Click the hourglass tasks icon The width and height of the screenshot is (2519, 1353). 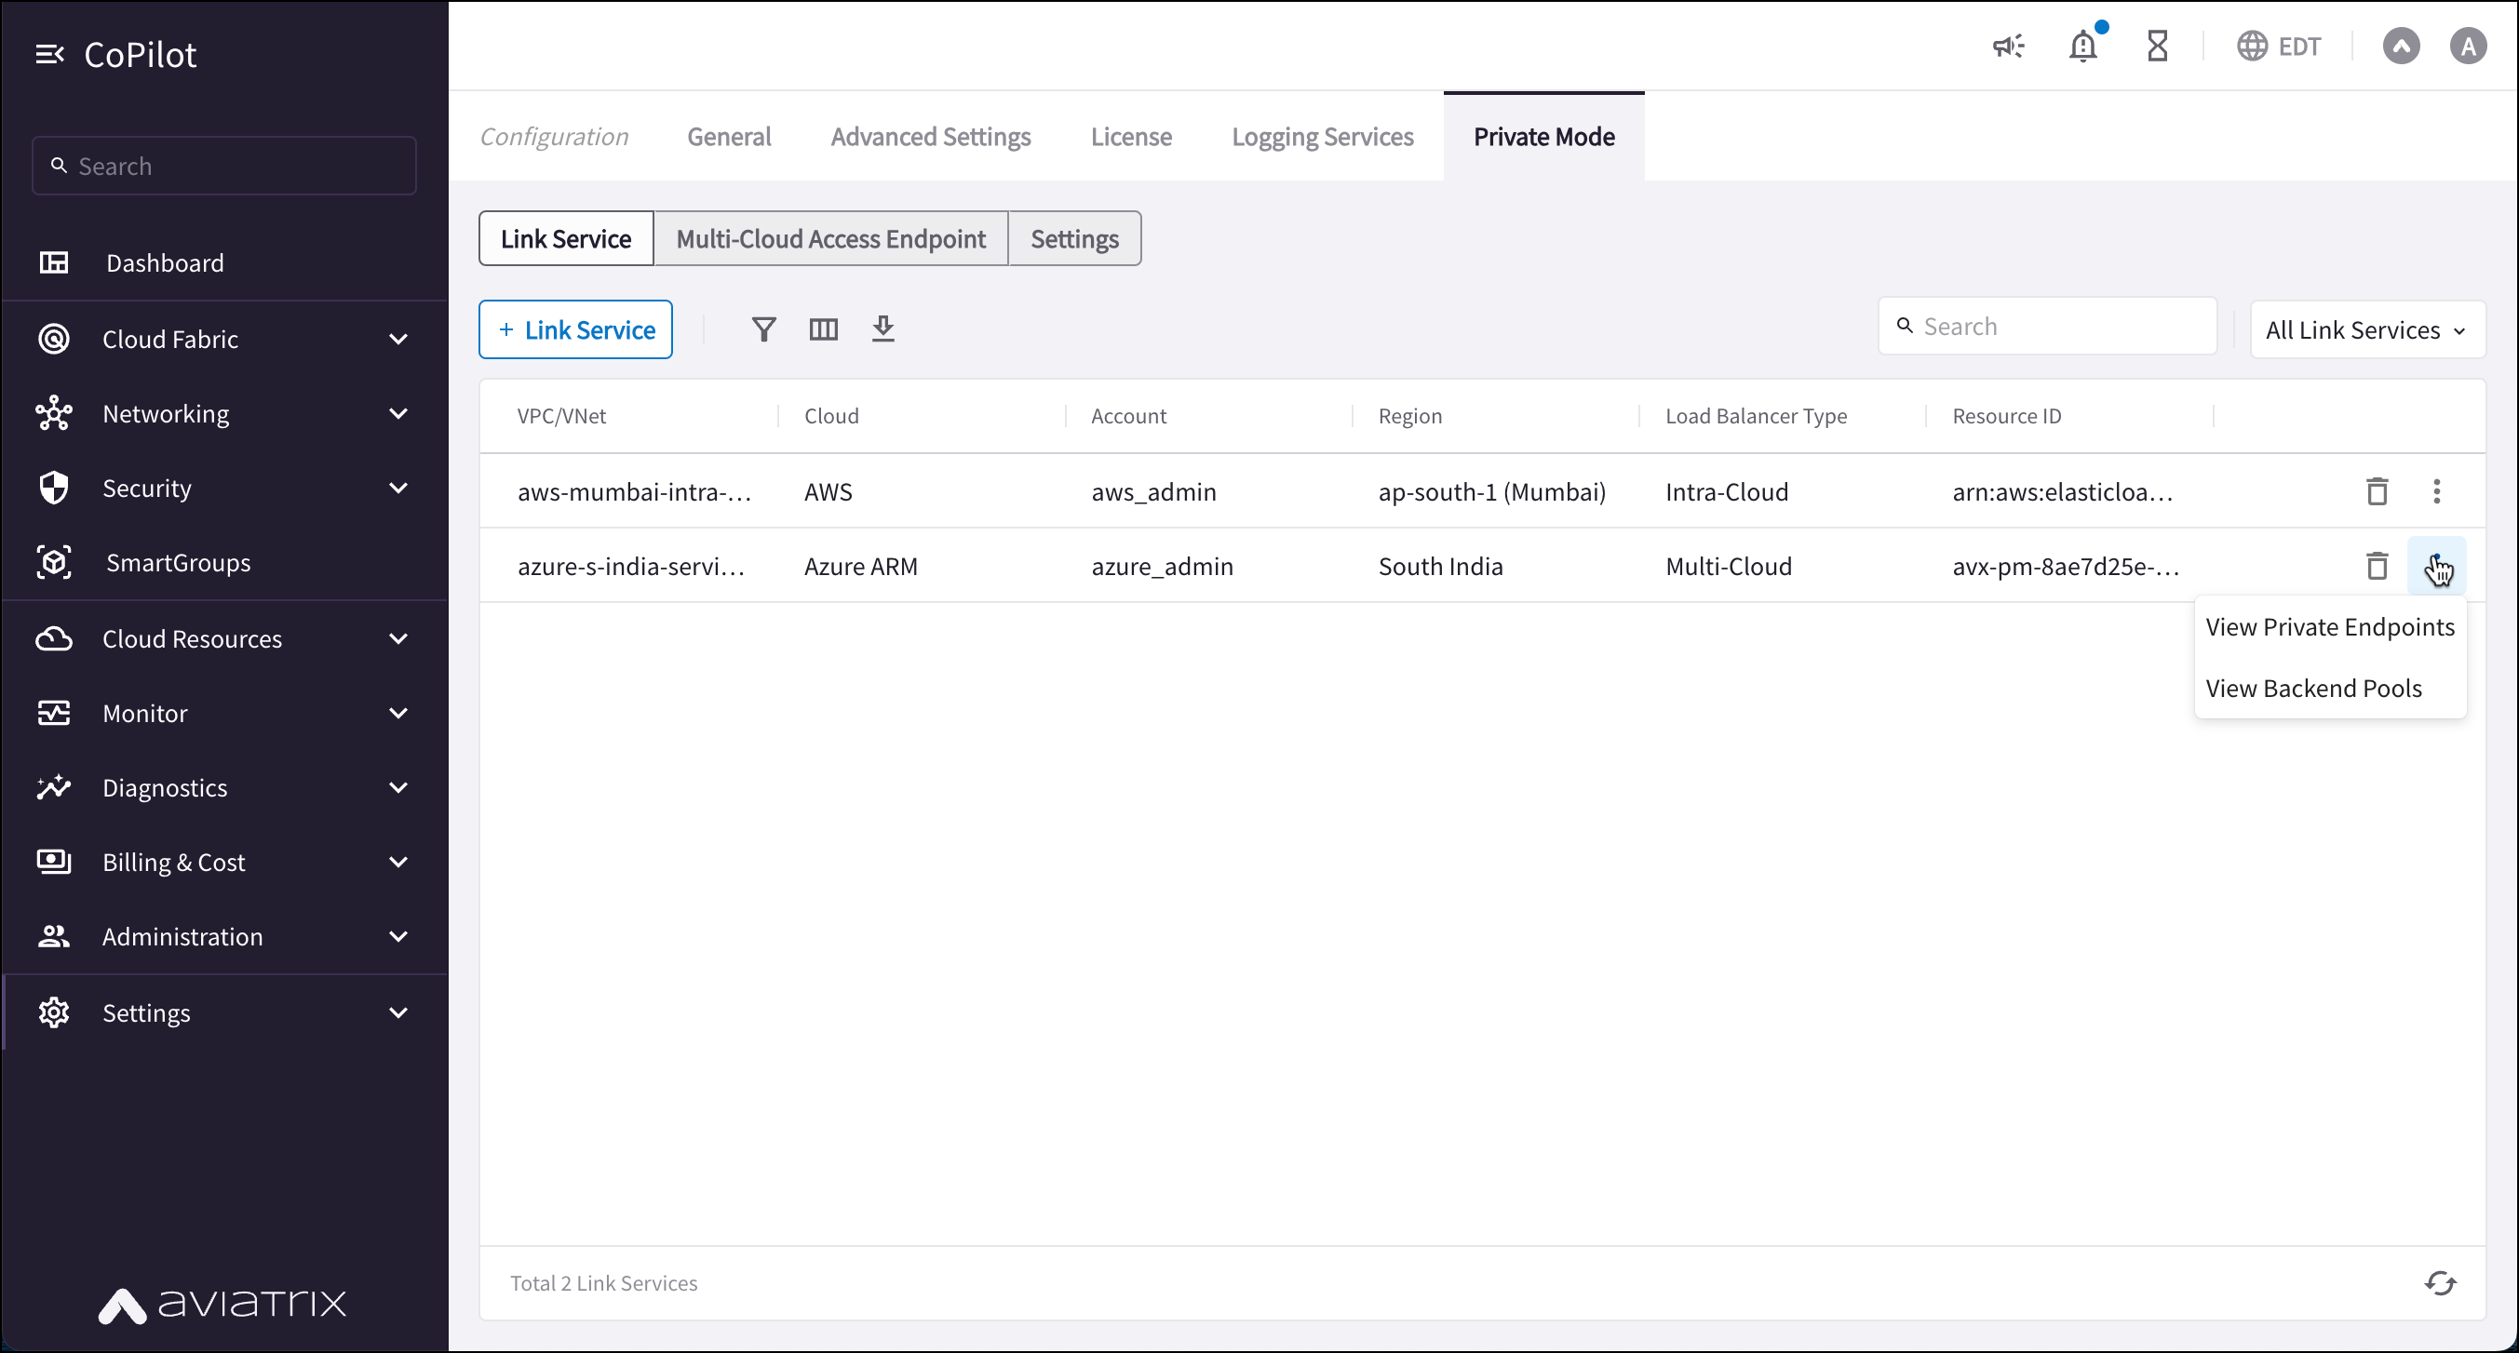2157,46
